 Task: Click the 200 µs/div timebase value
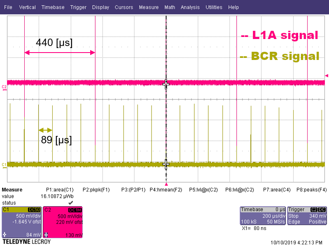coord(273,216)
